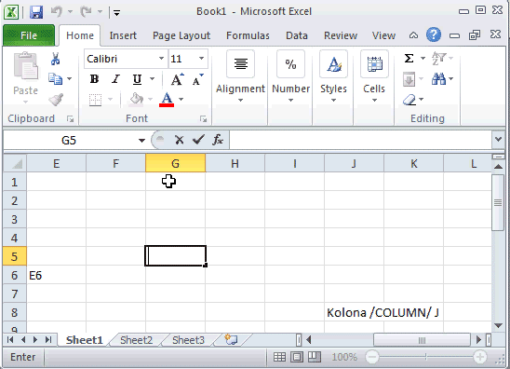Toggle Italic formatting
Screen dimensions: 510x369
click(115, 79)
